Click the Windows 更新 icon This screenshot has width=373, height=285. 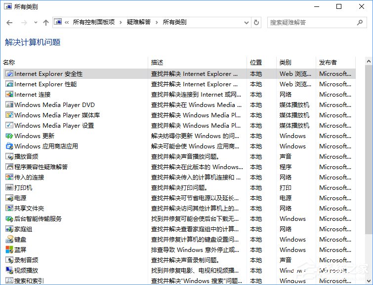(x=9, y=136)
